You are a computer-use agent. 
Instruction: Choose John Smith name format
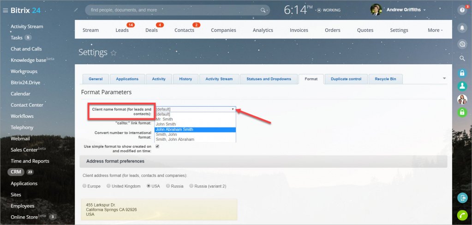pos(195,124)
